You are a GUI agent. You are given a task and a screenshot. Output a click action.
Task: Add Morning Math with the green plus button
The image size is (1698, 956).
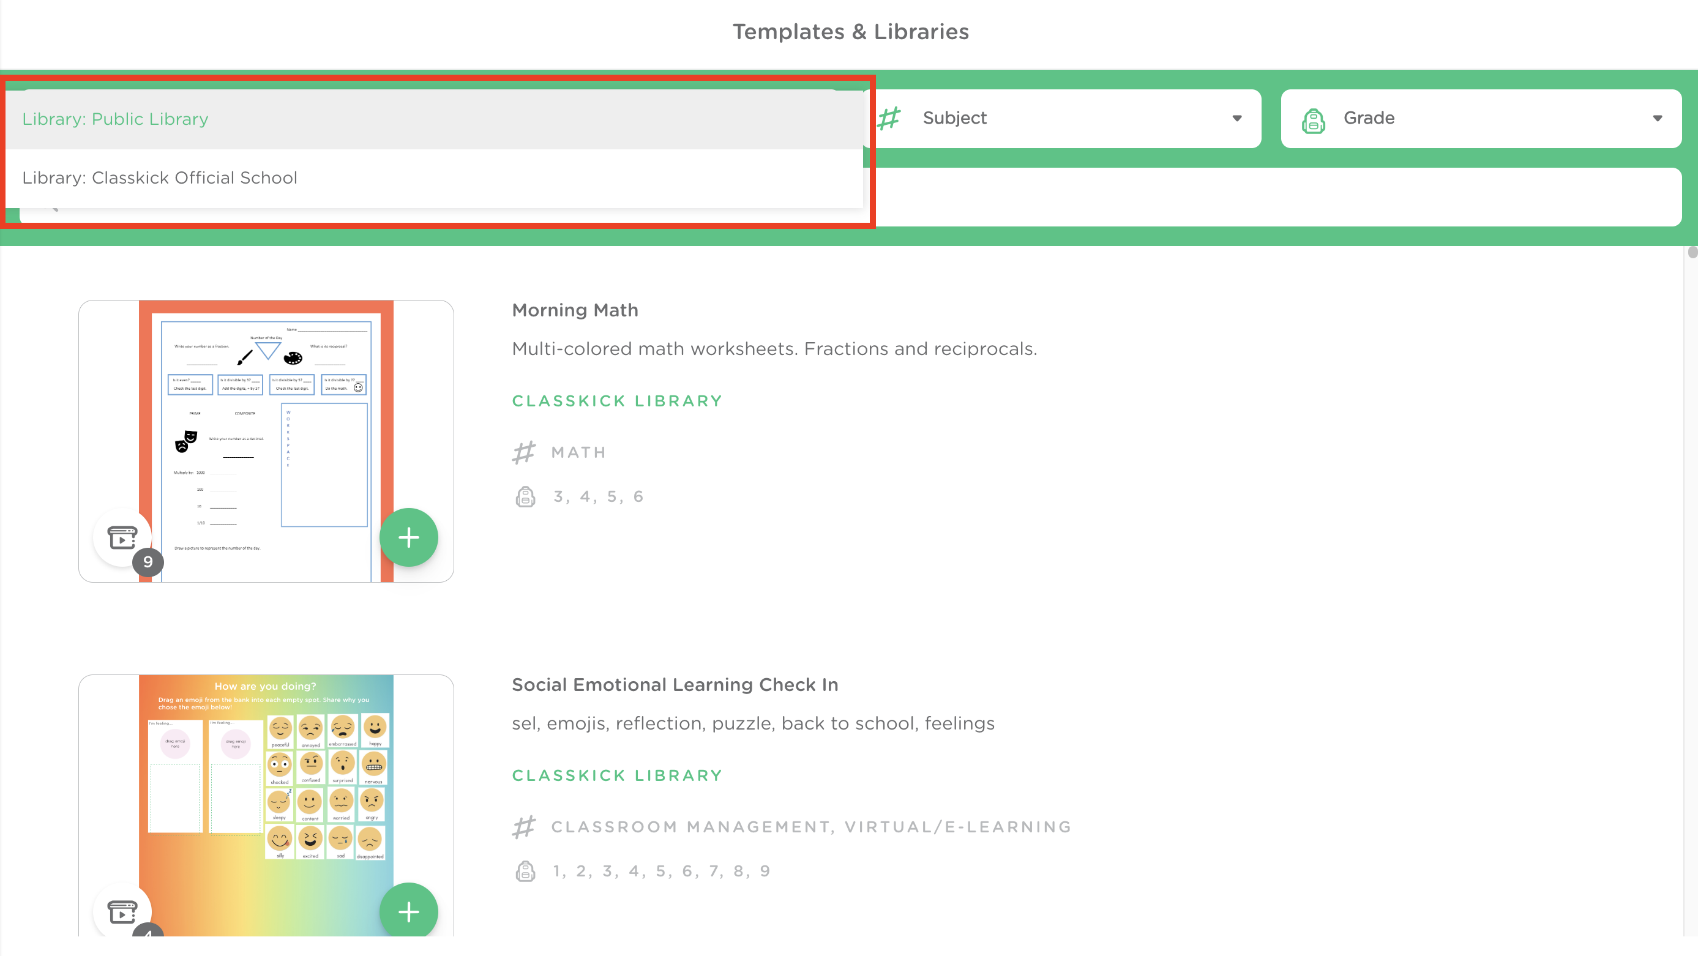[409, 537]
